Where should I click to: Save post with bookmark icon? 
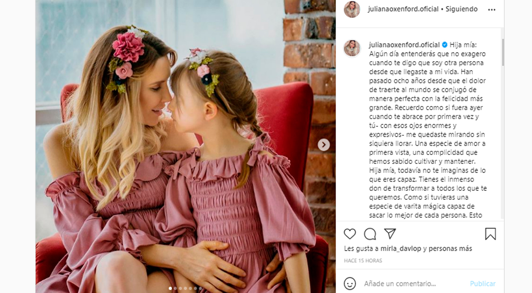click(490, 234)
